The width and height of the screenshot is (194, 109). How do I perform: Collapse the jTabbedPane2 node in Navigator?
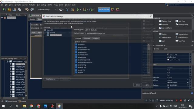coord(8,61)
